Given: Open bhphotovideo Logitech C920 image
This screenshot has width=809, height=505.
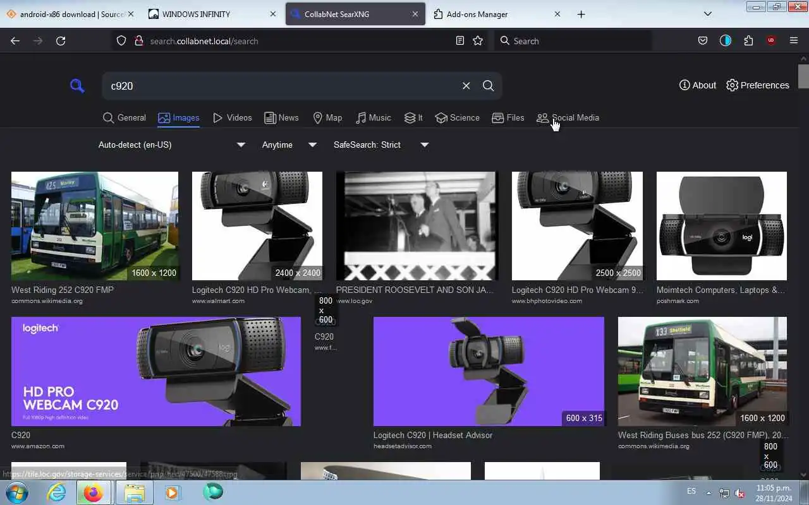Looking at the screenshot, I should (x=577, y=226).
